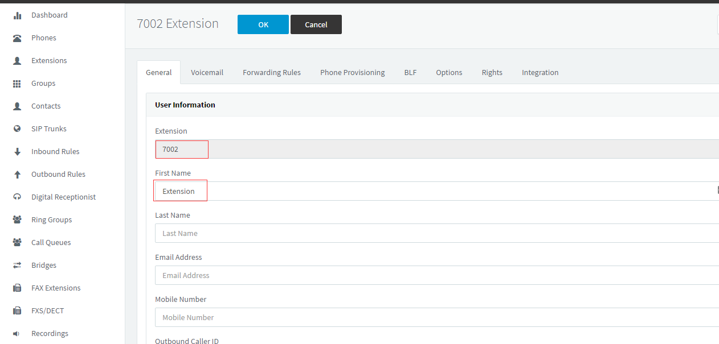Open the Extensions list
The height and width of the screenshot is (344, 719).
[x=49, y=61]
